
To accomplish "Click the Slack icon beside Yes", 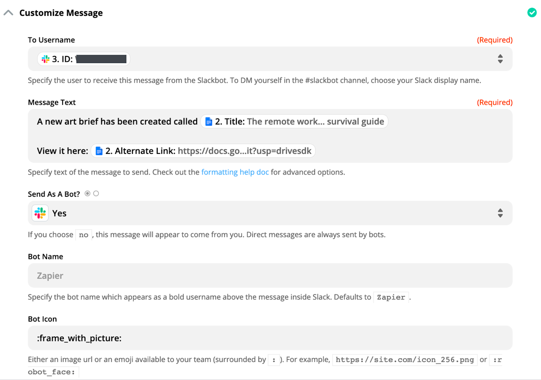I will coord(40,213).
